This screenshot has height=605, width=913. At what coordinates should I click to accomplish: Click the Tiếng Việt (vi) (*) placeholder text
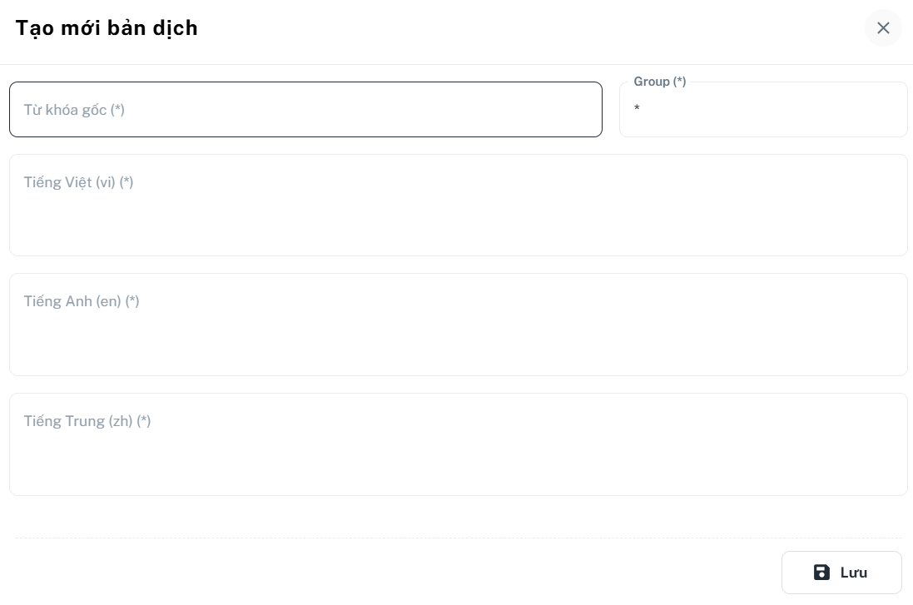[78, 182]
